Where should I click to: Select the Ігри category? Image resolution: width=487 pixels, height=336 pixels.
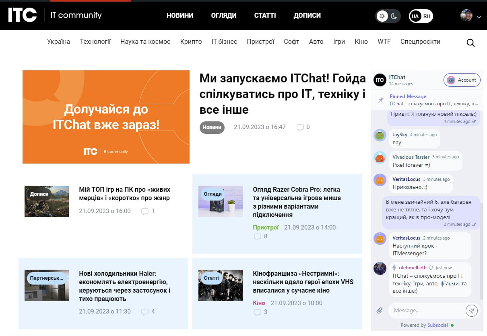coord(339,42)
